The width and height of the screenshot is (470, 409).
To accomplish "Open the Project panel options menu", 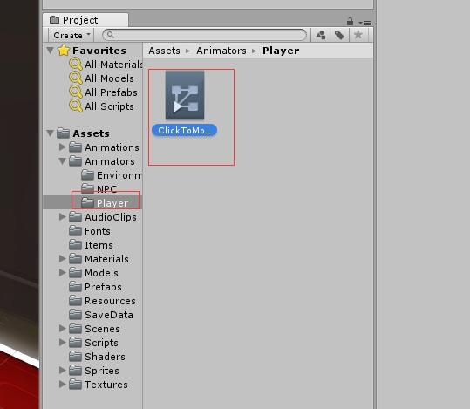I will click(365, 23).
